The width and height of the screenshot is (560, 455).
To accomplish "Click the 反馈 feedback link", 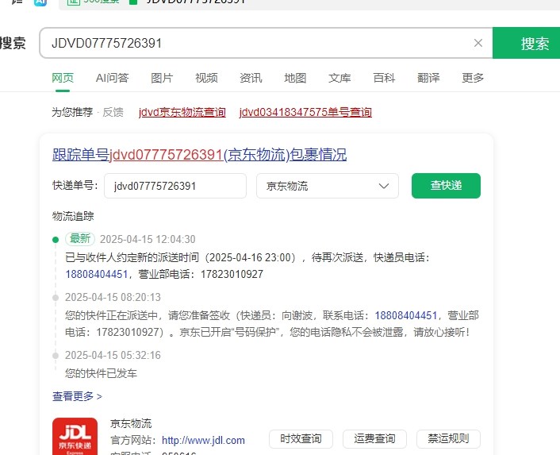I will coord(113,112).
